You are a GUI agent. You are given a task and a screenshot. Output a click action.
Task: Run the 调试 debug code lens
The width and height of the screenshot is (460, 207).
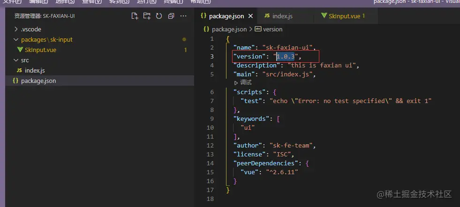pyautogui.click(x=242, y=83)
